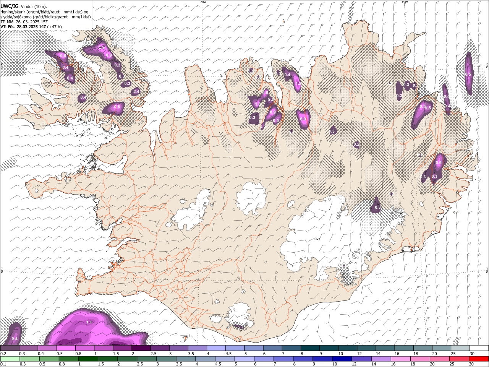489x367 pixels.
Task: Click the 'VT: Fös. 28.03.2025 14Z (+47 h)' line
Action: point(31,27)
